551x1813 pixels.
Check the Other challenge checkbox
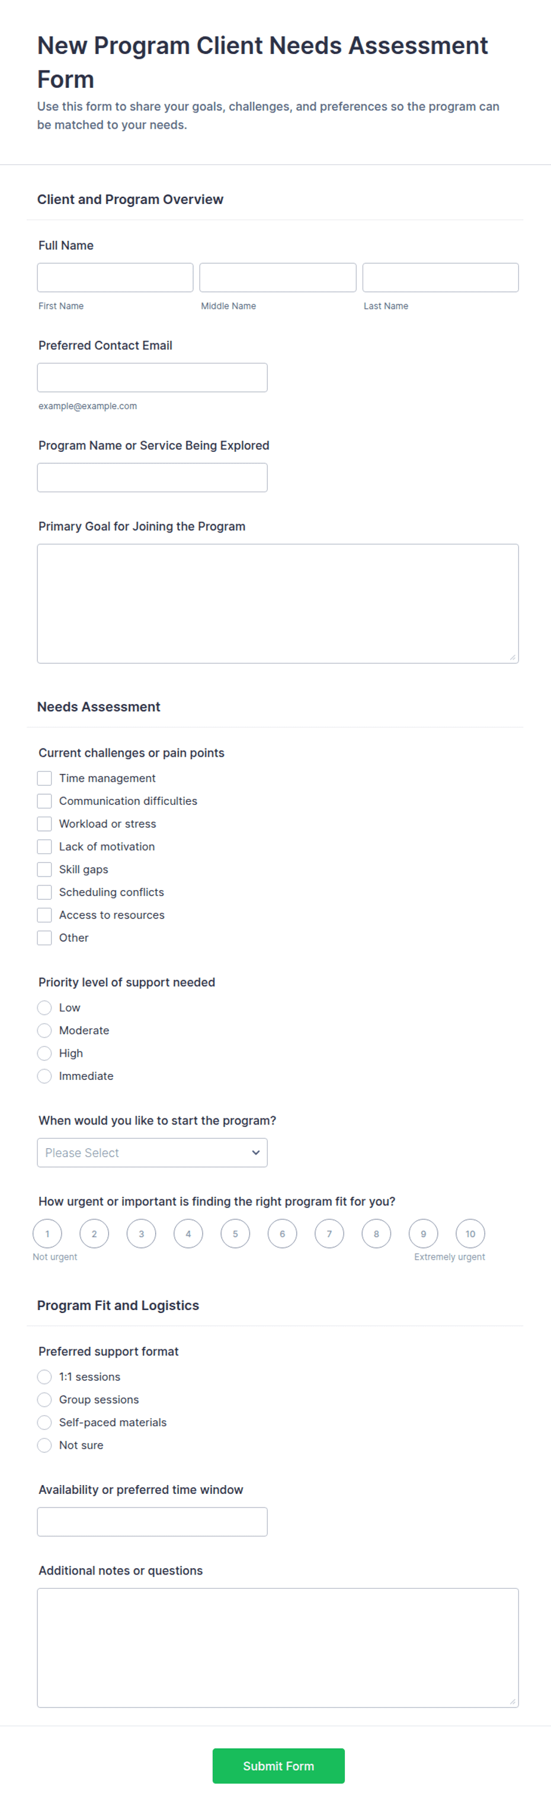(x=44, y=938)
